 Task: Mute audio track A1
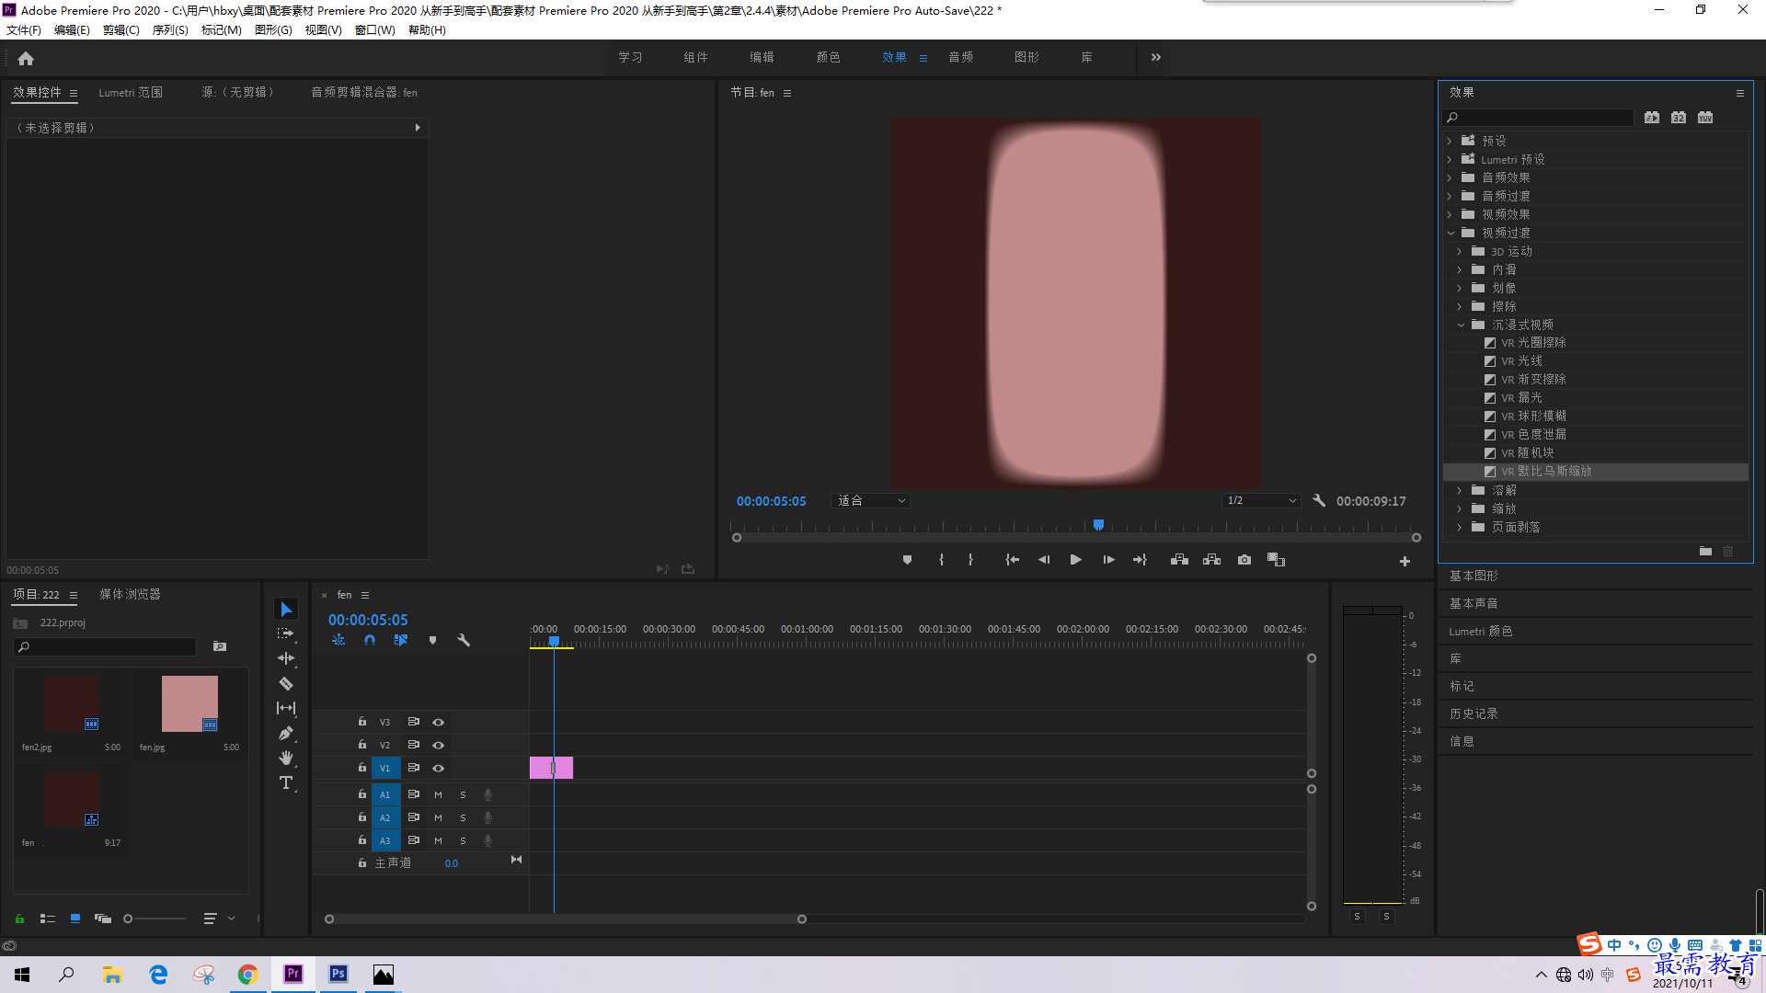pyautogui.click(x=438, y=794)
